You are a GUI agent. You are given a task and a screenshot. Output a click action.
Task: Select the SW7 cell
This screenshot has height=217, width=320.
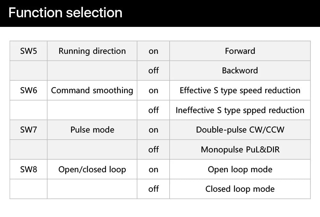click(x=28, y=130)
